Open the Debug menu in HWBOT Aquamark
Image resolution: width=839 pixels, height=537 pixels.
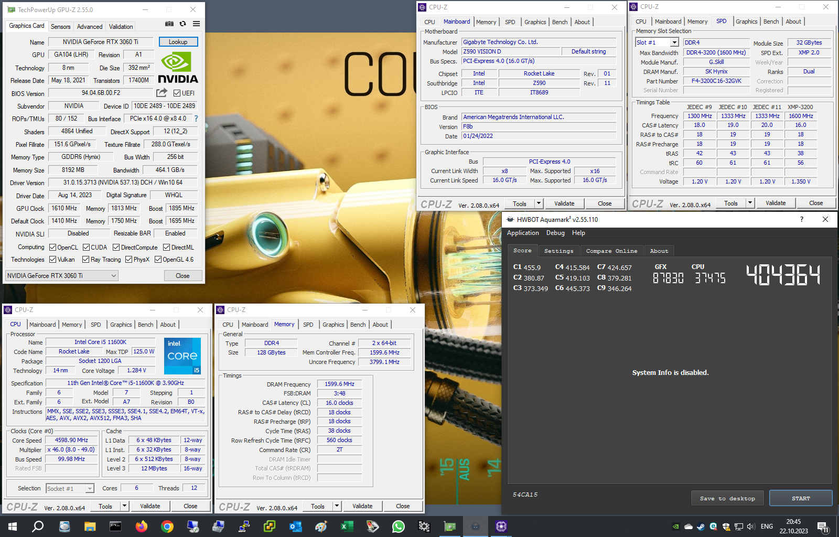[555, 233]
